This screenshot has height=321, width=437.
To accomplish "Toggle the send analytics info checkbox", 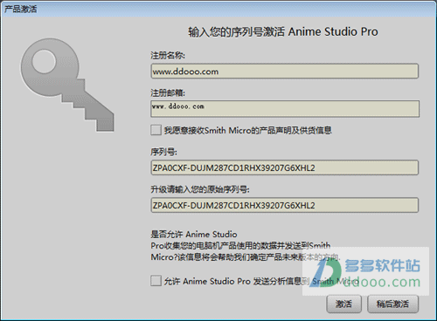I will click(x=156, y=281).
